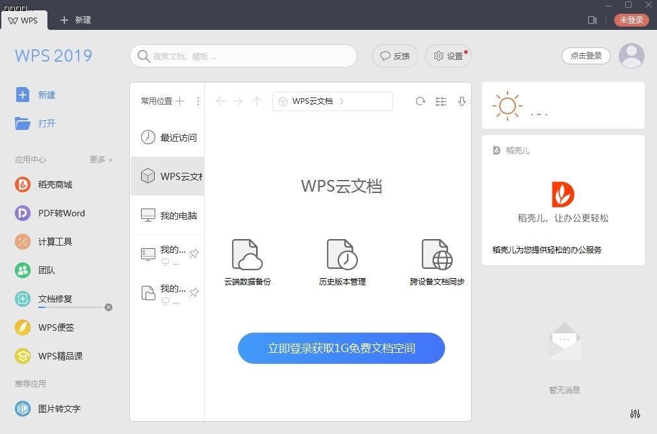Screen dimensions: 657x434
Task: Click the sort order down-arrow icon
Action: pyautogui.click(x=462, y=101)
